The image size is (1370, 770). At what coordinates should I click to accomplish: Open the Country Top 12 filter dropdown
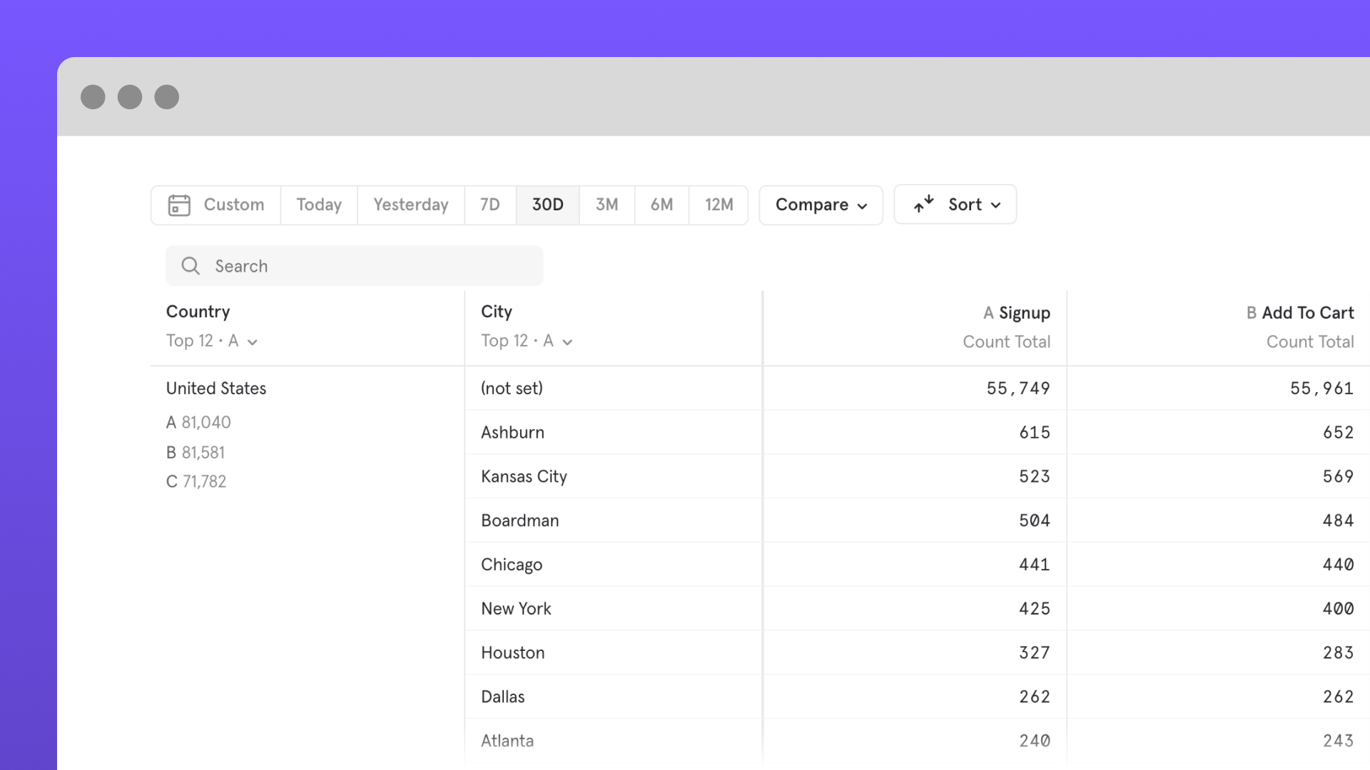(212, 341)
